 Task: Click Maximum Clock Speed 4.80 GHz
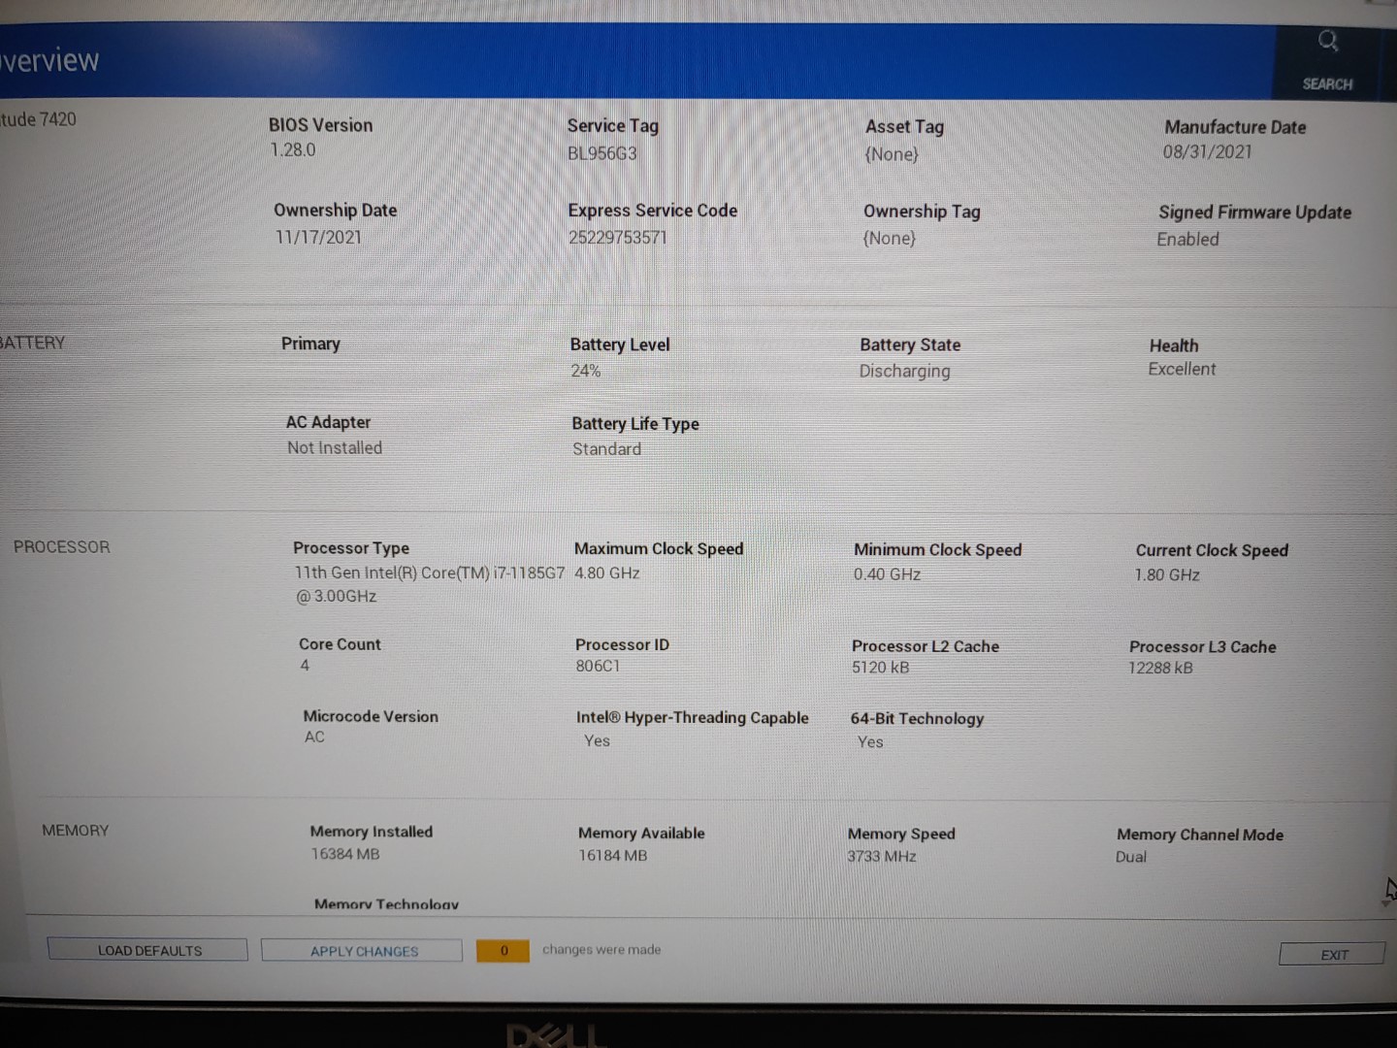point(607,573)
